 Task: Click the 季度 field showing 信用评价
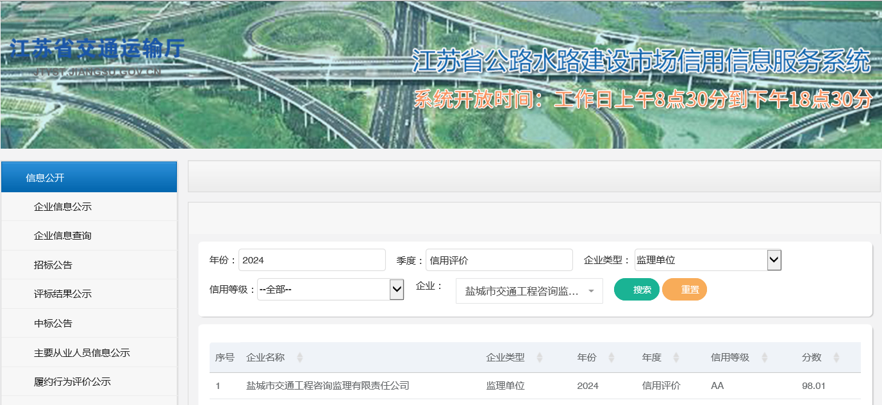pyautogui.click(x=499, y=260)
